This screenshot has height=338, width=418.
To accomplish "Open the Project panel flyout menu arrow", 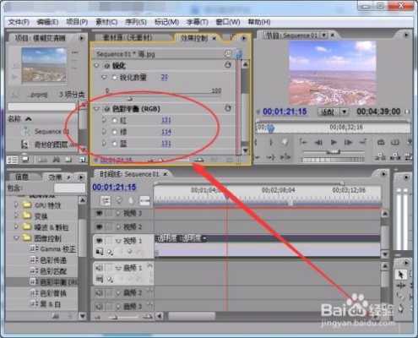I will pos(82,38).
